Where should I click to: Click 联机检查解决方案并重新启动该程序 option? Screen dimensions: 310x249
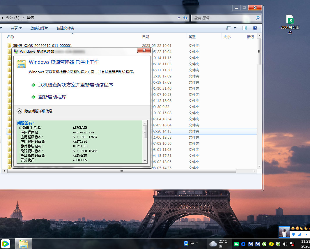(75, 85)
